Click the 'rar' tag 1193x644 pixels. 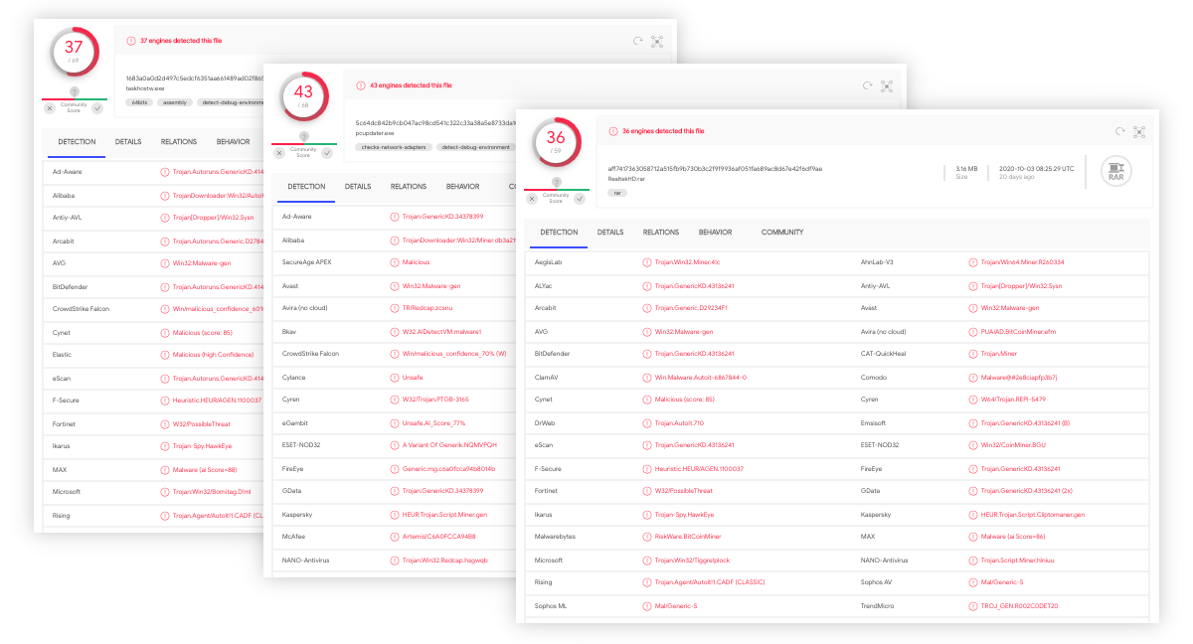tap(618, 193)
